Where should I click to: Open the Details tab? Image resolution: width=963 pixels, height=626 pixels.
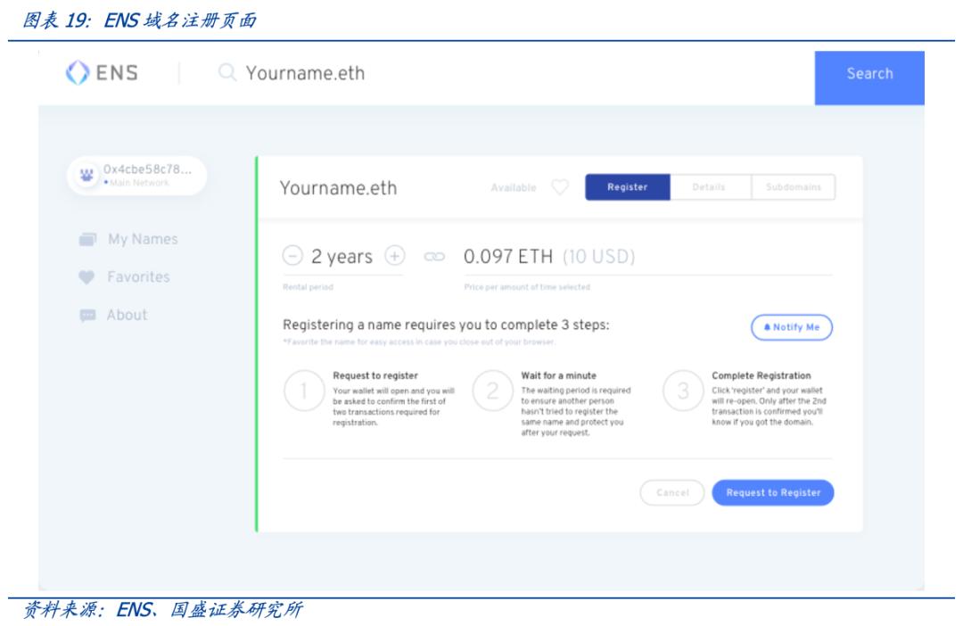pos(709,187)
